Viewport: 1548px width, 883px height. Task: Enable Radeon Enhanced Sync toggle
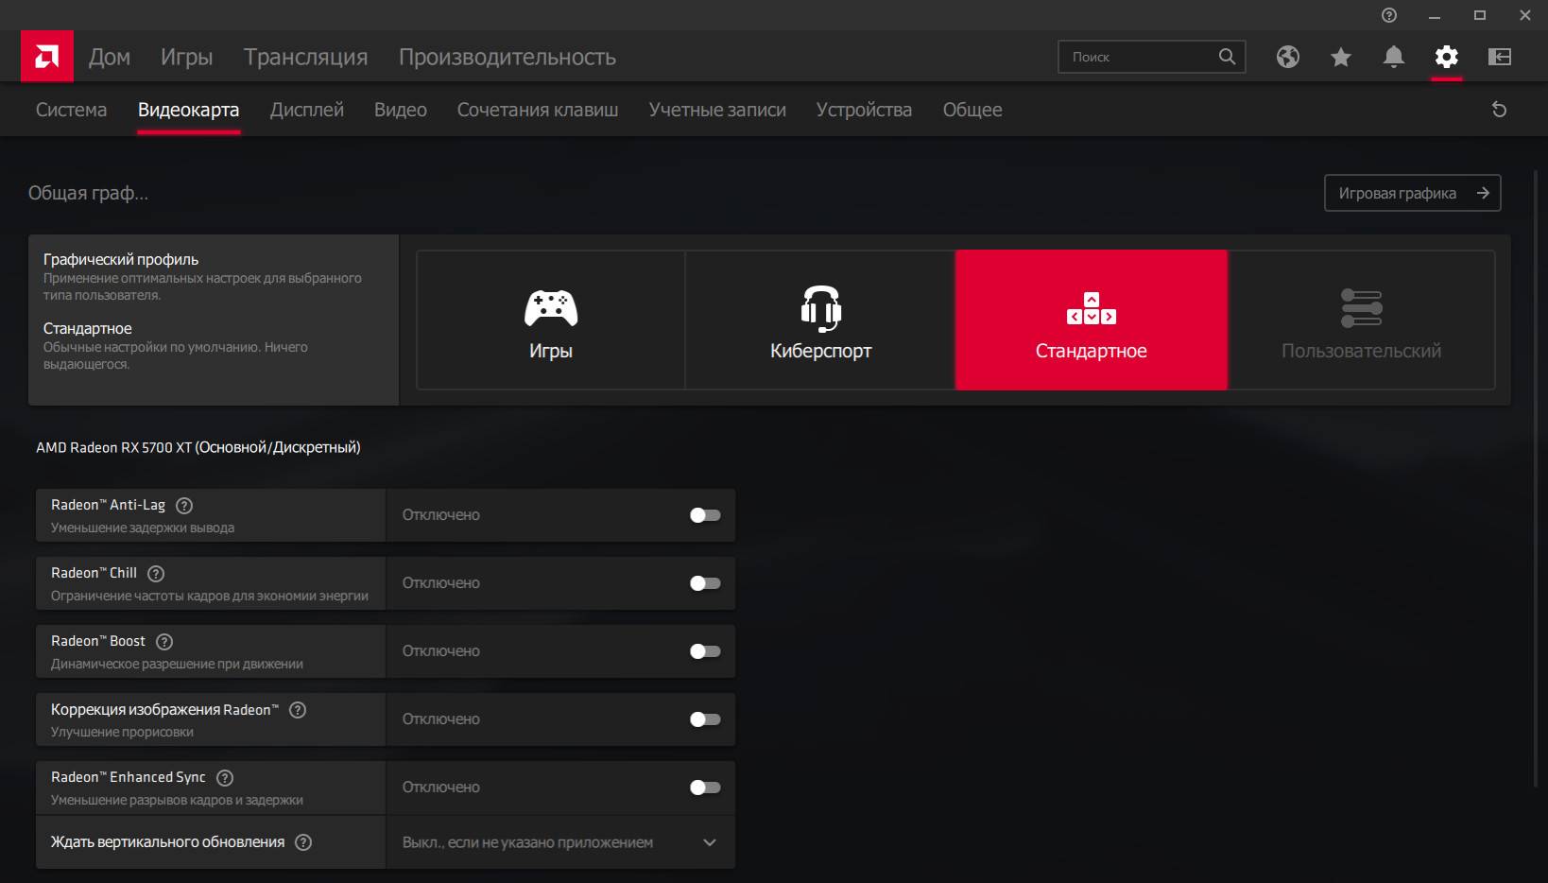click(x=705, y=788)
